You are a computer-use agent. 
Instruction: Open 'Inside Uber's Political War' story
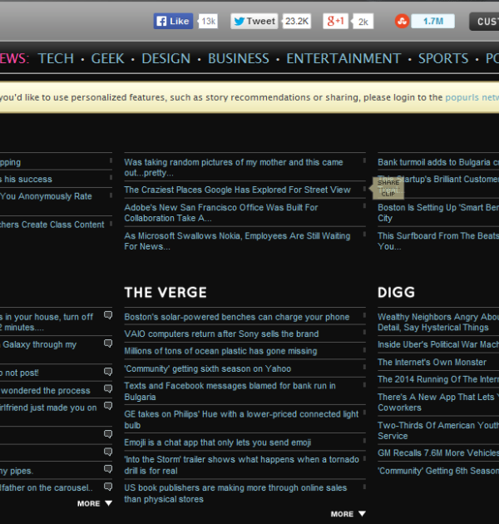pyautogui.click(x=438, y=344)
